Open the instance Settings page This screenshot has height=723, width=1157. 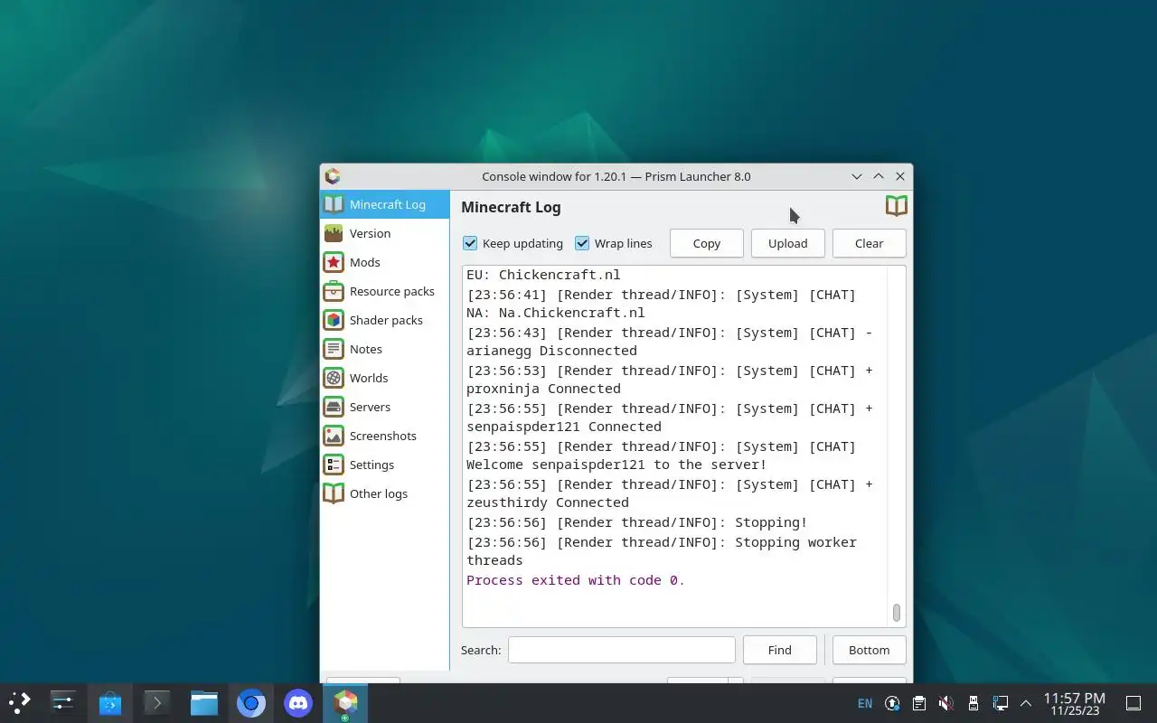[x=384, y=465]
